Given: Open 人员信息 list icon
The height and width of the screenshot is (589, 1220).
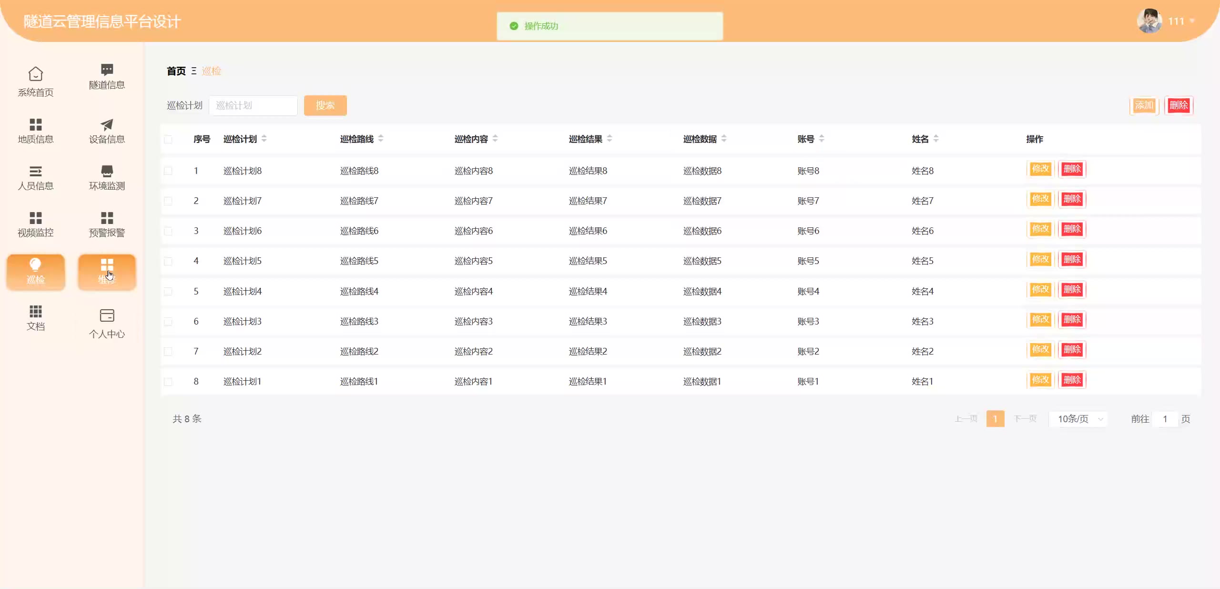Looking at the screenshot, I should pos(36,171).
